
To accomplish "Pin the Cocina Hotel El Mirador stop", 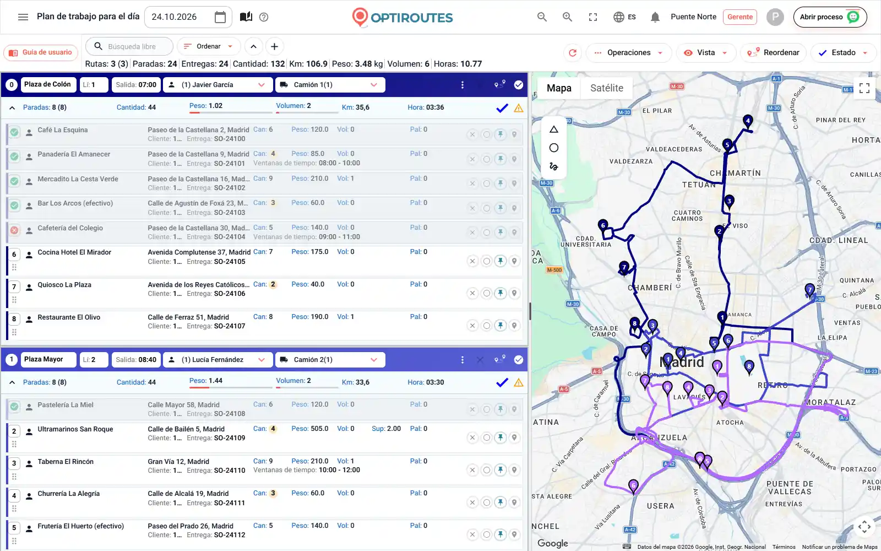I will click(x=500, y=261).
